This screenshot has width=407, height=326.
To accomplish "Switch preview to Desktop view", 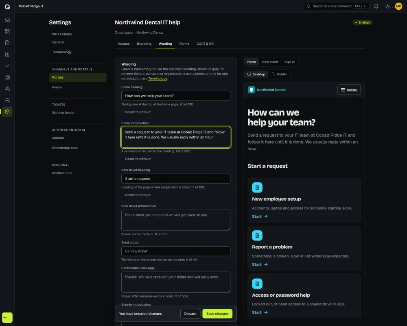I will (256, 74).
